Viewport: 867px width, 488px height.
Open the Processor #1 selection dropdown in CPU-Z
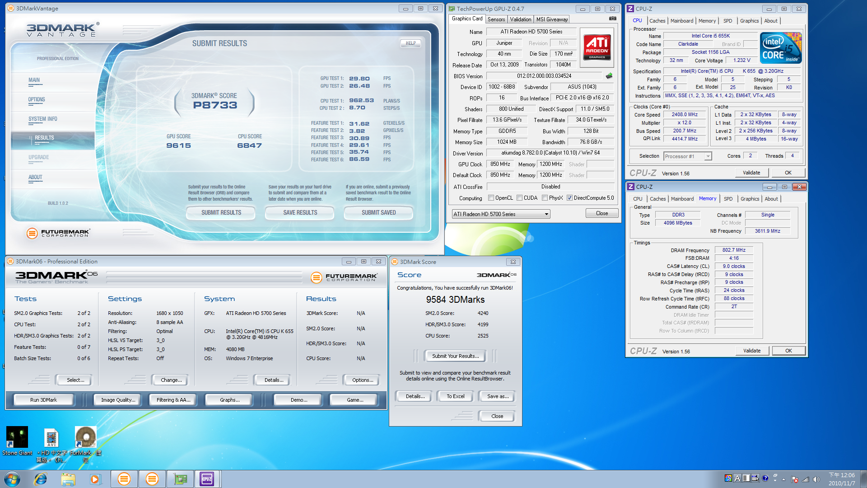687,156
